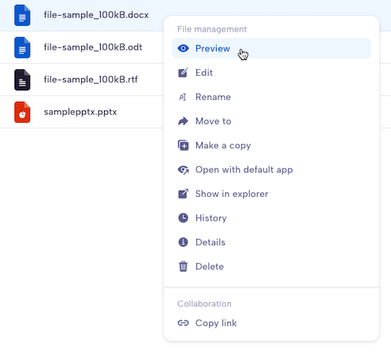The image size is (391, 353).
Task: Click the eye-arrow icon beside Open with default app
Action: tap(183, 169)
